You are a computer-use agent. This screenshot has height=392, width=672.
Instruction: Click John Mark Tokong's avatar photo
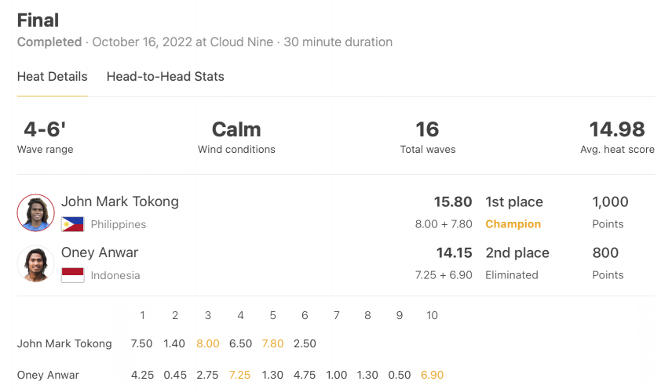(x=35, y=212)
